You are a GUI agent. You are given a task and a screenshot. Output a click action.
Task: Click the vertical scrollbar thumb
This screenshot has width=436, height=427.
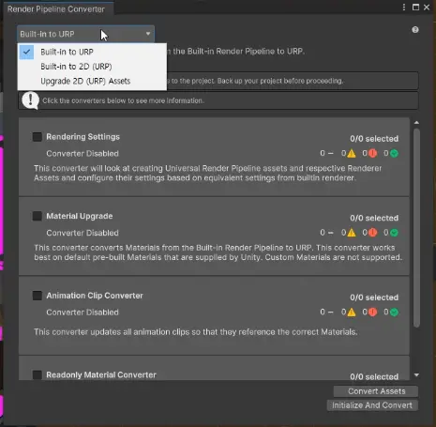(416, 228)
